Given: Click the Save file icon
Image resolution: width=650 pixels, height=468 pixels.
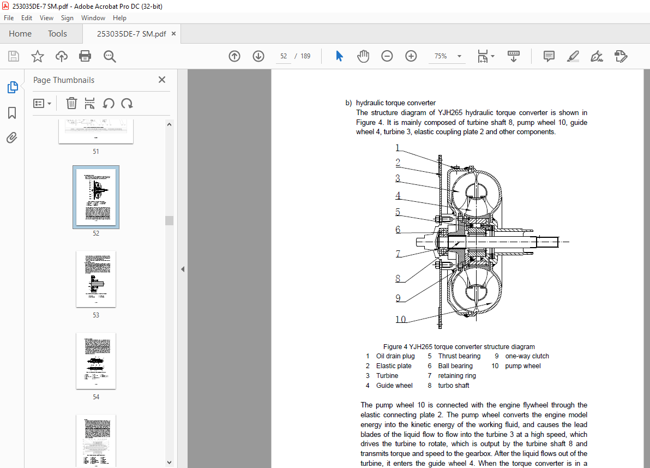Looking at the screenshot, I should pos(14,56).
